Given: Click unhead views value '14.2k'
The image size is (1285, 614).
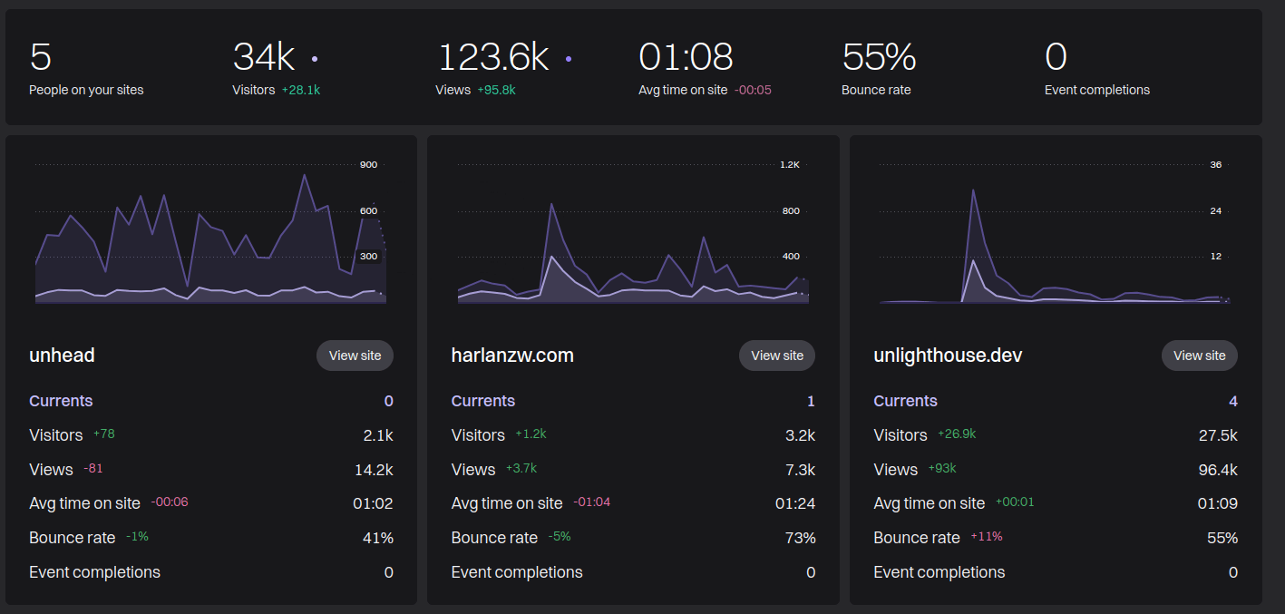Looking at the screenshot, I should pyautogui.click(x=374, y=470).
